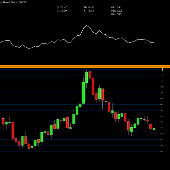Click the 54 price axis label
170x170 pixels.
pos(162,151)
